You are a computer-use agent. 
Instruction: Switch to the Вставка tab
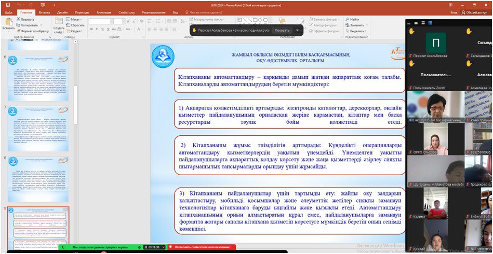[44, 12]
